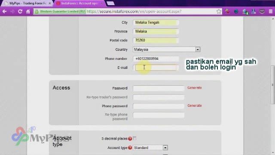Screen dimensions: 275x155
Task: Click the browser forward arrow
Action: 12,12
